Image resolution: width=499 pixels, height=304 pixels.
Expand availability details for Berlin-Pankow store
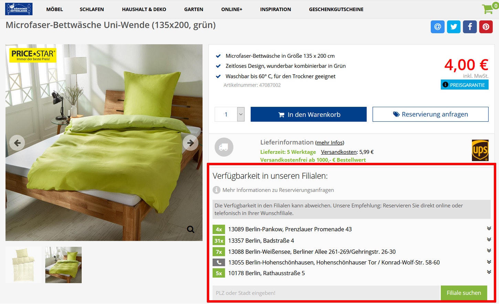[x=489, y=228]
